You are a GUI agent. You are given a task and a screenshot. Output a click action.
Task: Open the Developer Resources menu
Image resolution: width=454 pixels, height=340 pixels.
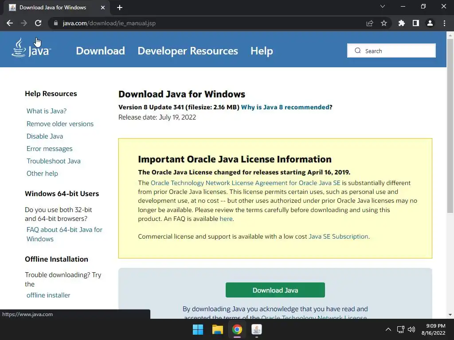(x=188, y=51)
